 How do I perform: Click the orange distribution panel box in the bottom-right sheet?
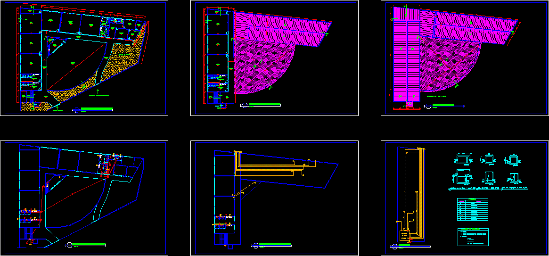point(404,235)
